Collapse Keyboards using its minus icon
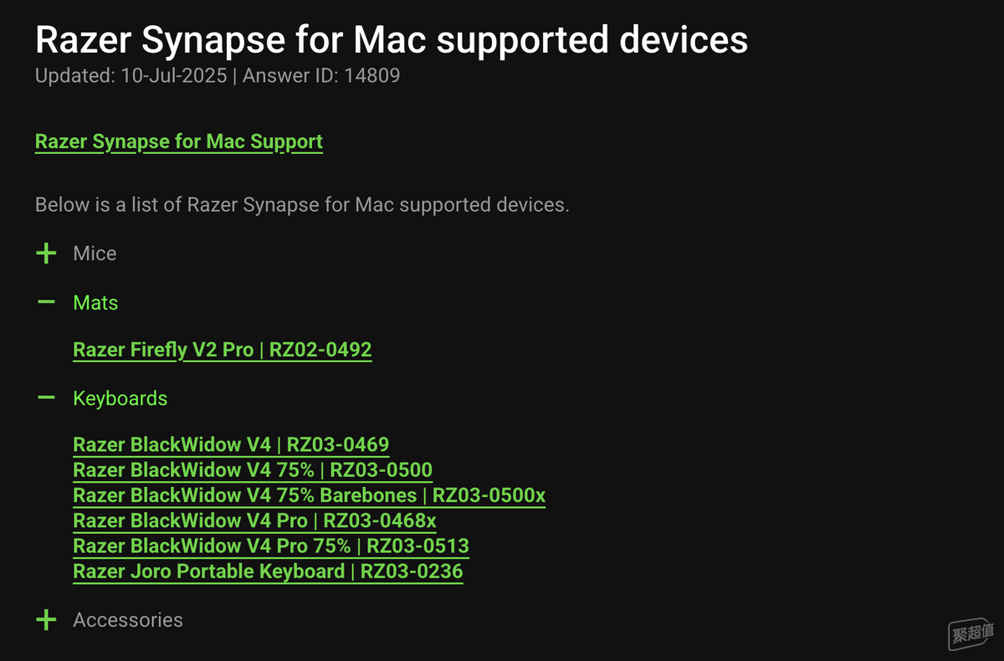This screenshot has height=661, width=1004. click(x=47, y=397)
